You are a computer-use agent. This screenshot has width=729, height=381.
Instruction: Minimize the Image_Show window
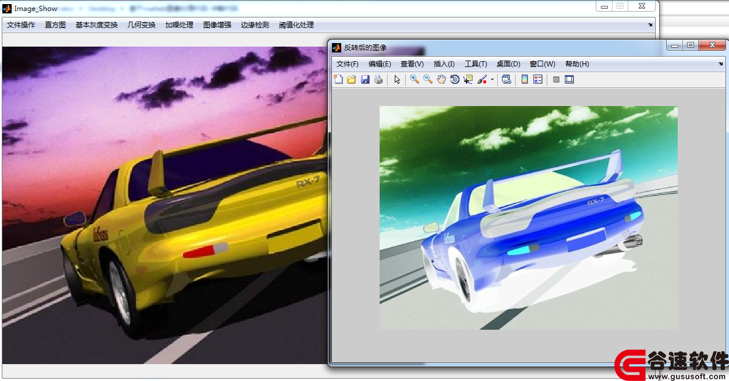(x=604, y=6)
